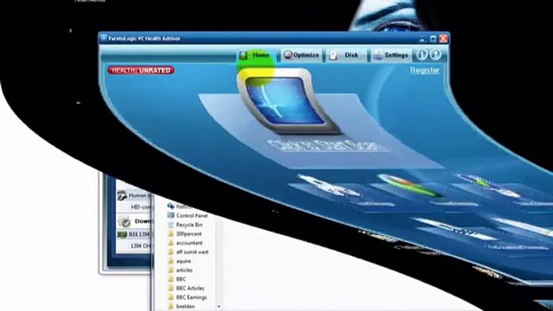Switch to the Optimize tab
Viewport: 553px width, 311px height.
tap(301, 55)
